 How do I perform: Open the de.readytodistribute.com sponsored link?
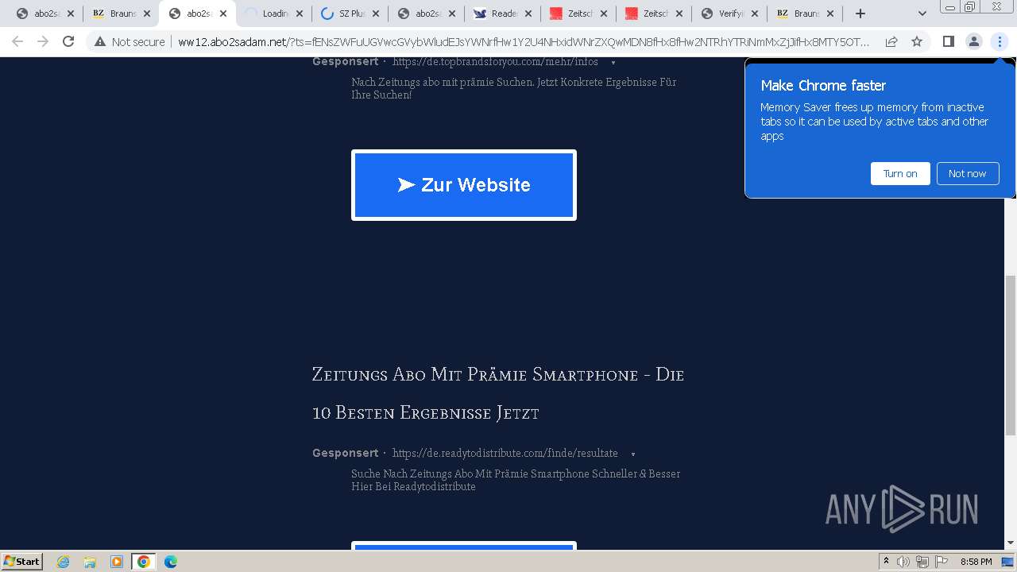[505, 453]
